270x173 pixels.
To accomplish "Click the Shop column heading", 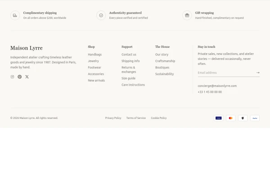I will pos(91,47).
